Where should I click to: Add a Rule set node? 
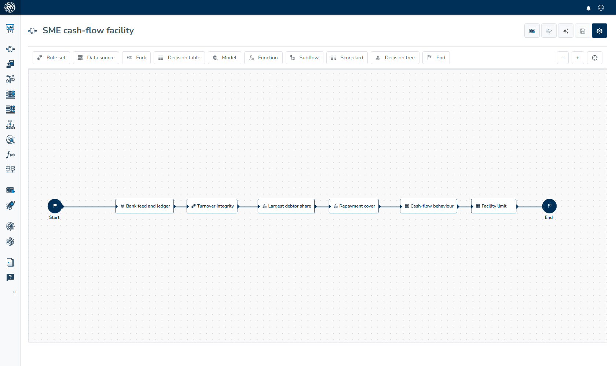51,57
